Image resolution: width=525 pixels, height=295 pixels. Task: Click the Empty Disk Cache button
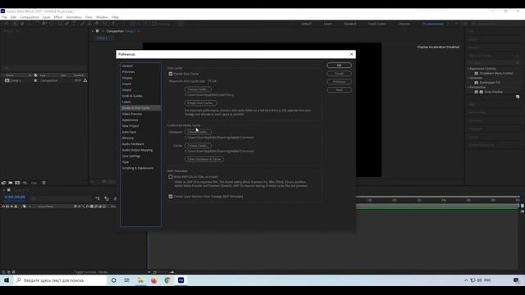pyautogui.click(x=200, y=103)
